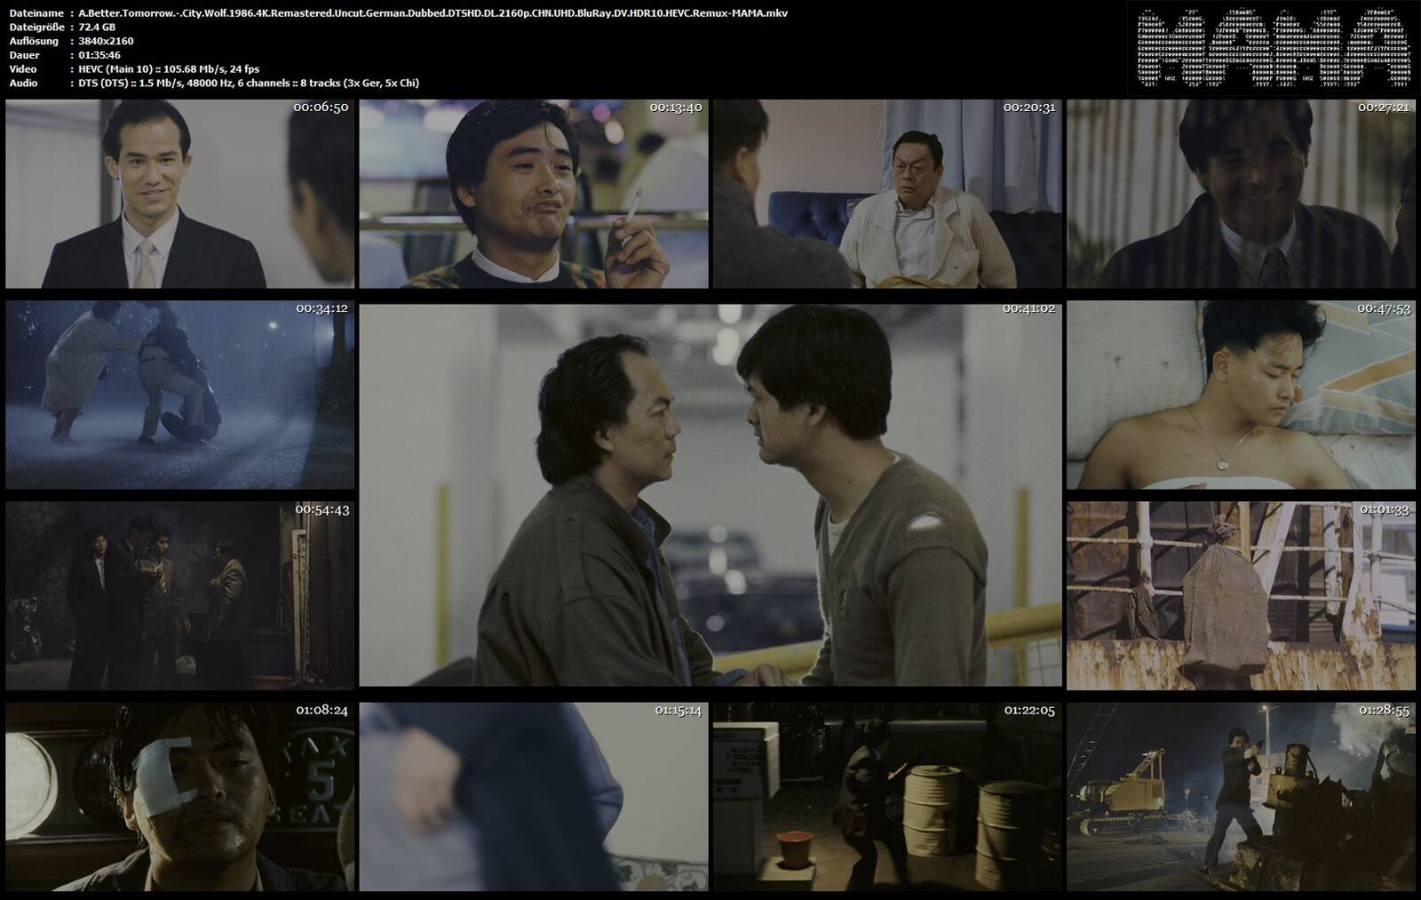
Task: Select the hanging sack frame 01:01:33
Action: coord(1241,596)
